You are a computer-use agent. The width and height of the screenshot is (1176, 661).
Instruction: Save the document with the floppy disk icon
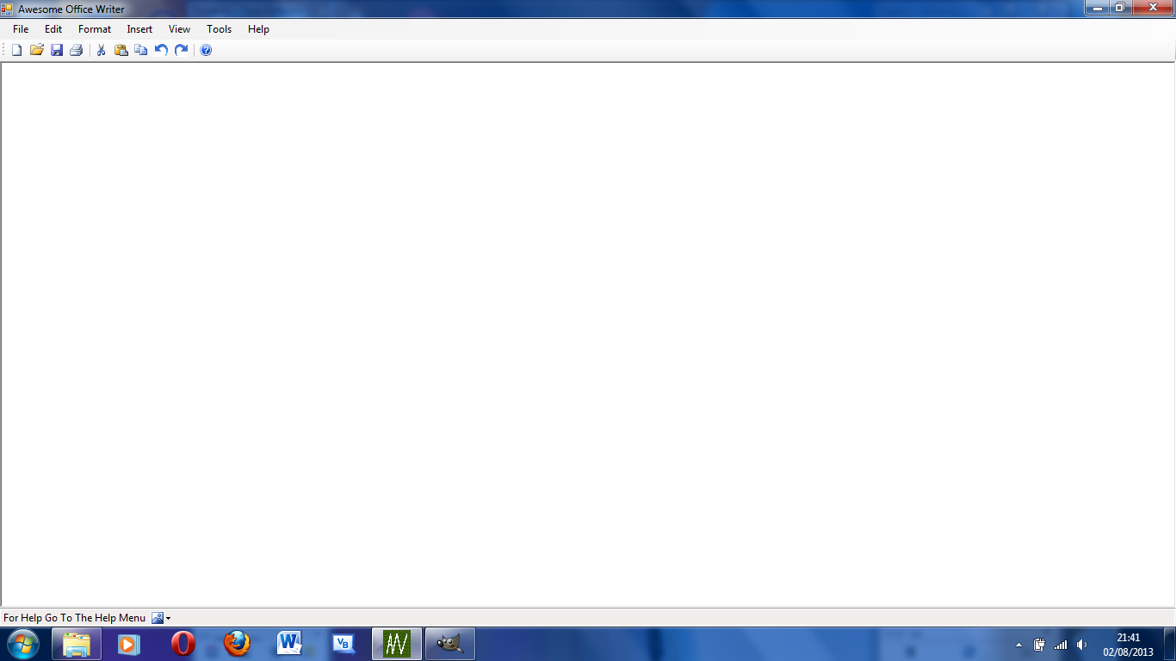click(x=57, y=49)
